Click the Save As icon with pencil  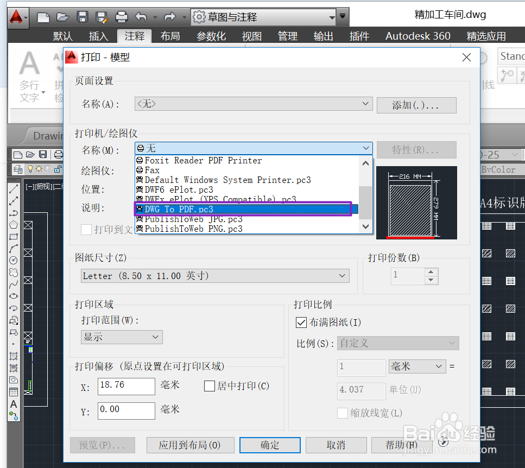tap(102, 17)
